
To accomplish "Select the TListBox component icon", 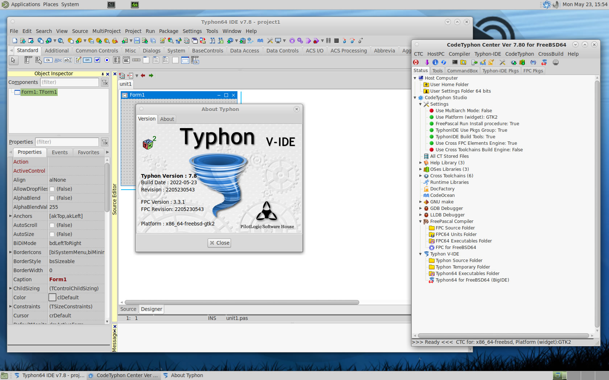I will (116, 60).
